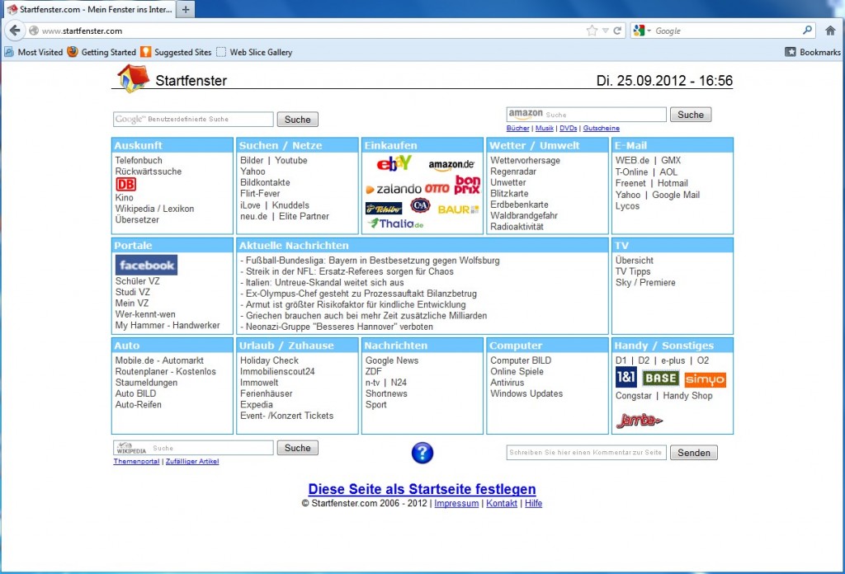Select the Startfenster.com browser tab
Screen dimensions: 845x574
point(89,9)
